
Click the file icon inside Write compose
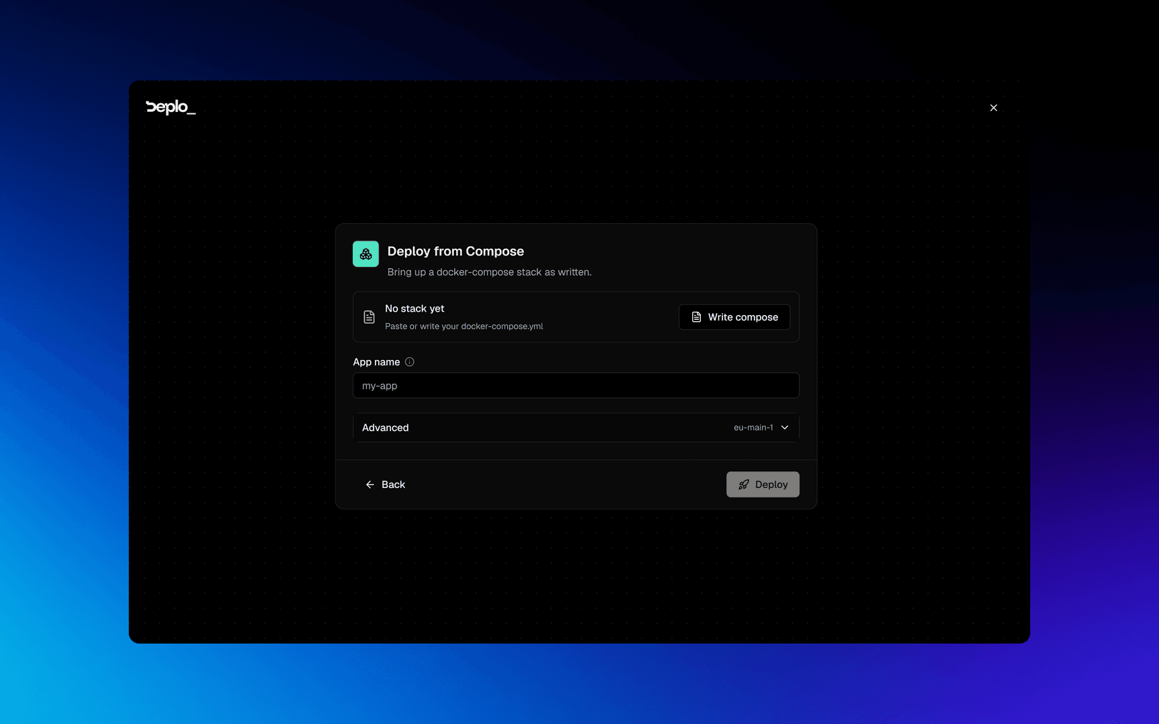(x=696, y=317)
